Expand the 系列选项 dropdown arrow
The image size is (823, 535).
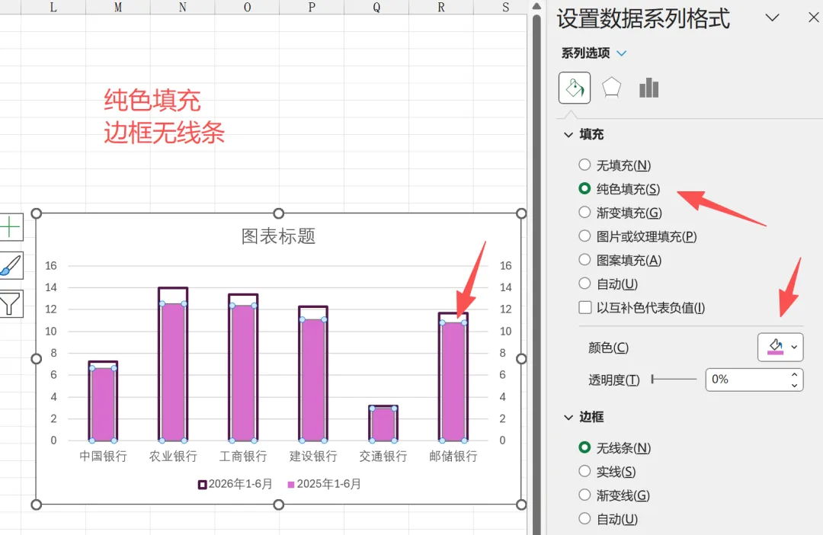point(622,53)
